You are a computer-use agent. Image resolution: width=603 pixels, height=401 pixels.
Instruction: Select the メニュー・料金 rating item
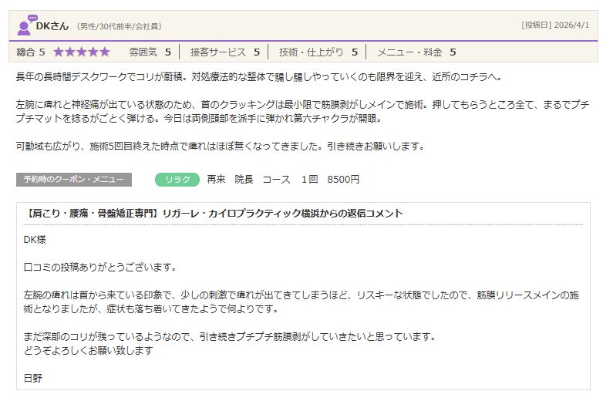click(x=416, y=52)
